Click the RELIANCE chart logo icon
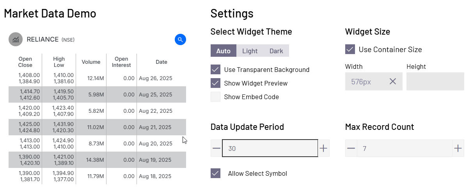The width and height of the screenshot is (472, 187). [x=16, y=39]
